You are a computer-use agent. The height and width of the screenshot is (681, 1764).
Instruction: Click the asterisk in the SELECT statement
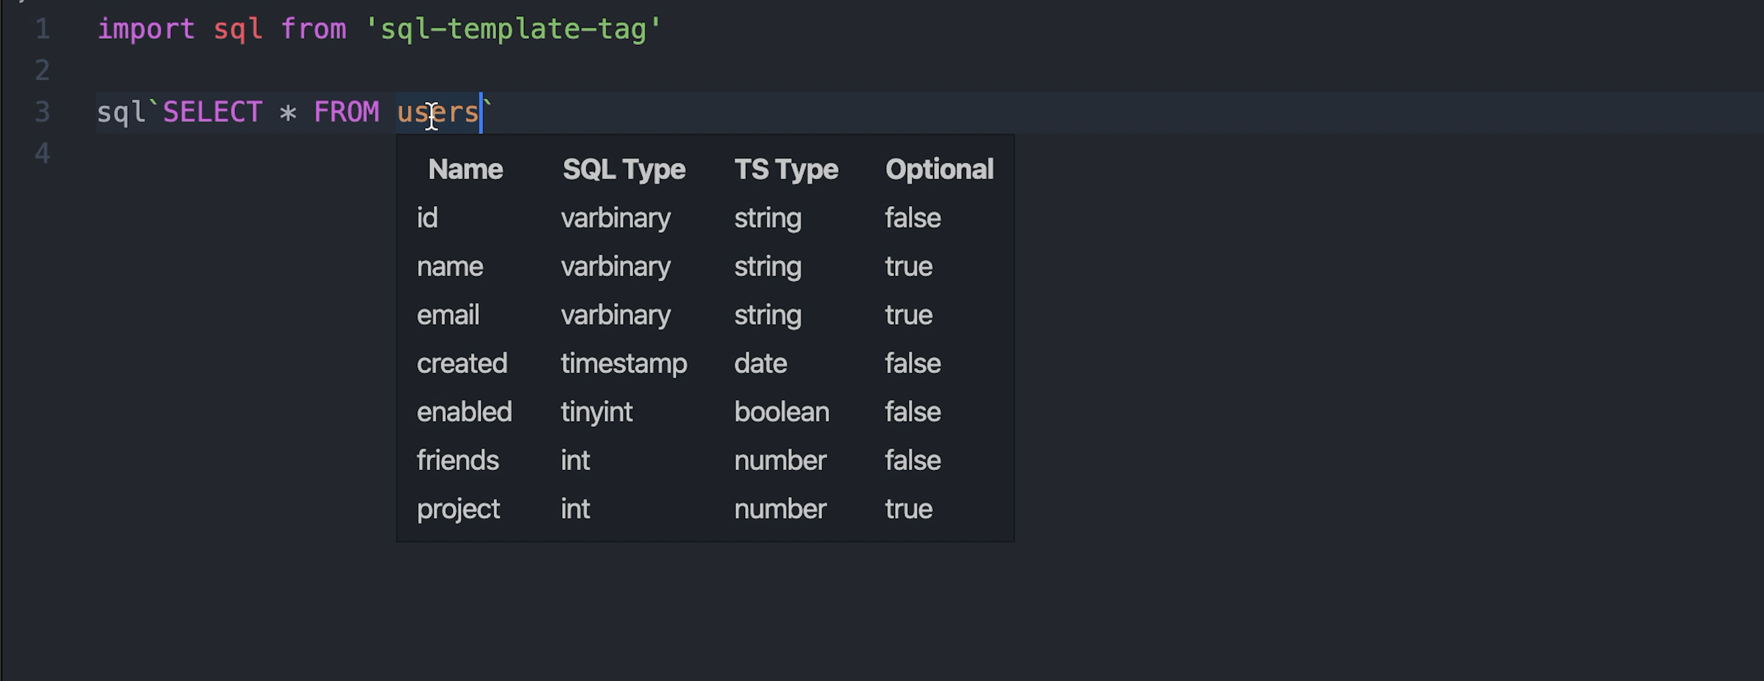(287, 113)
